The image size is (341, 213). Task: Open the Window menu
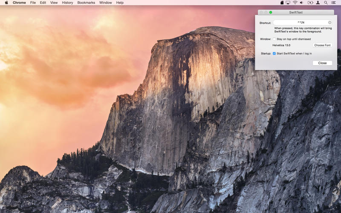(x=106, y=3)
